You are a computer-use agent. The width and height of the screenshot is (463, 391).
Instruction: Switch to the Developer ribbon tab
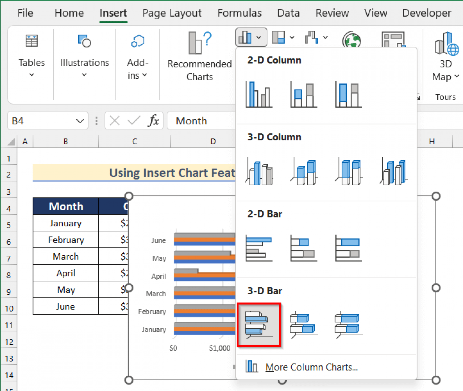pyautogui.click(x=426, y=13)
